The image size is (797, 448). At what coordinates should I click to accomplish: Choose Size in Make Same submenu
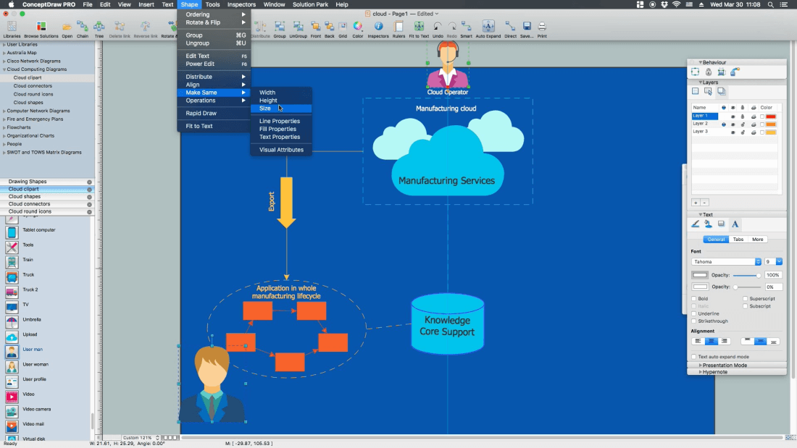[265, 109]
